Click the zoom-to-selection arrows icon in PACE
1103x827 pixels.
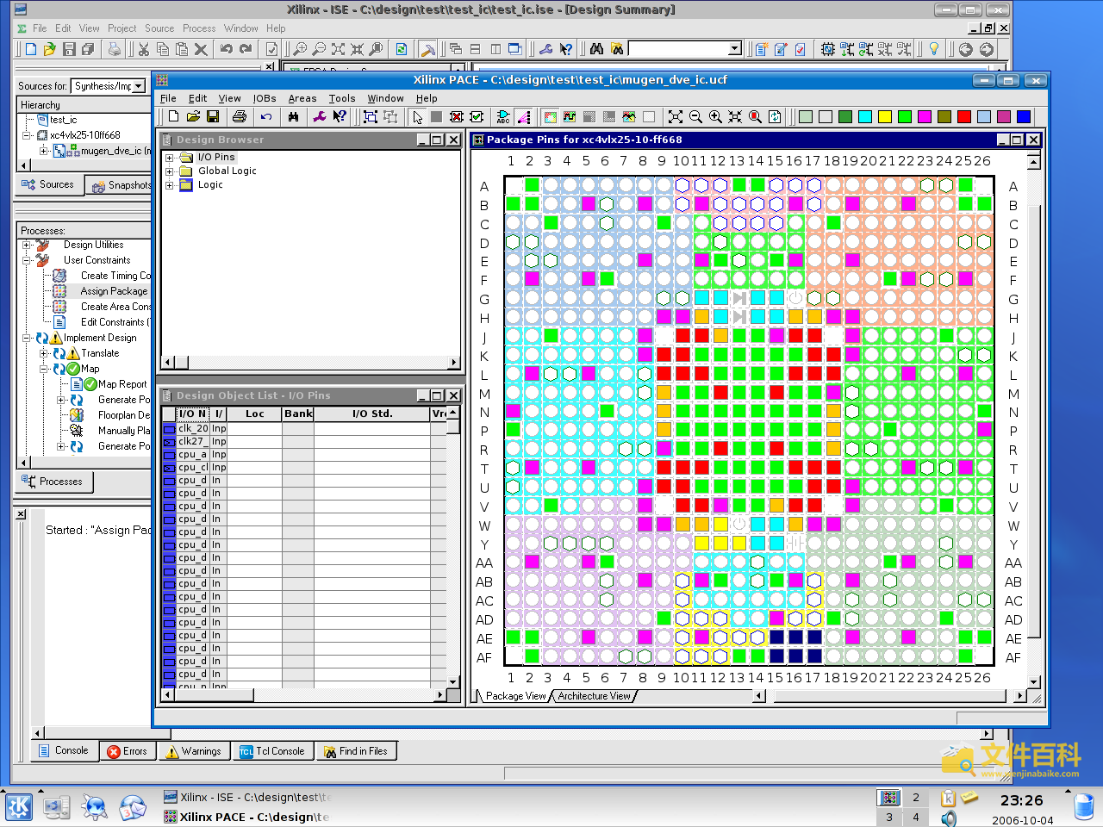click(735, 116)
